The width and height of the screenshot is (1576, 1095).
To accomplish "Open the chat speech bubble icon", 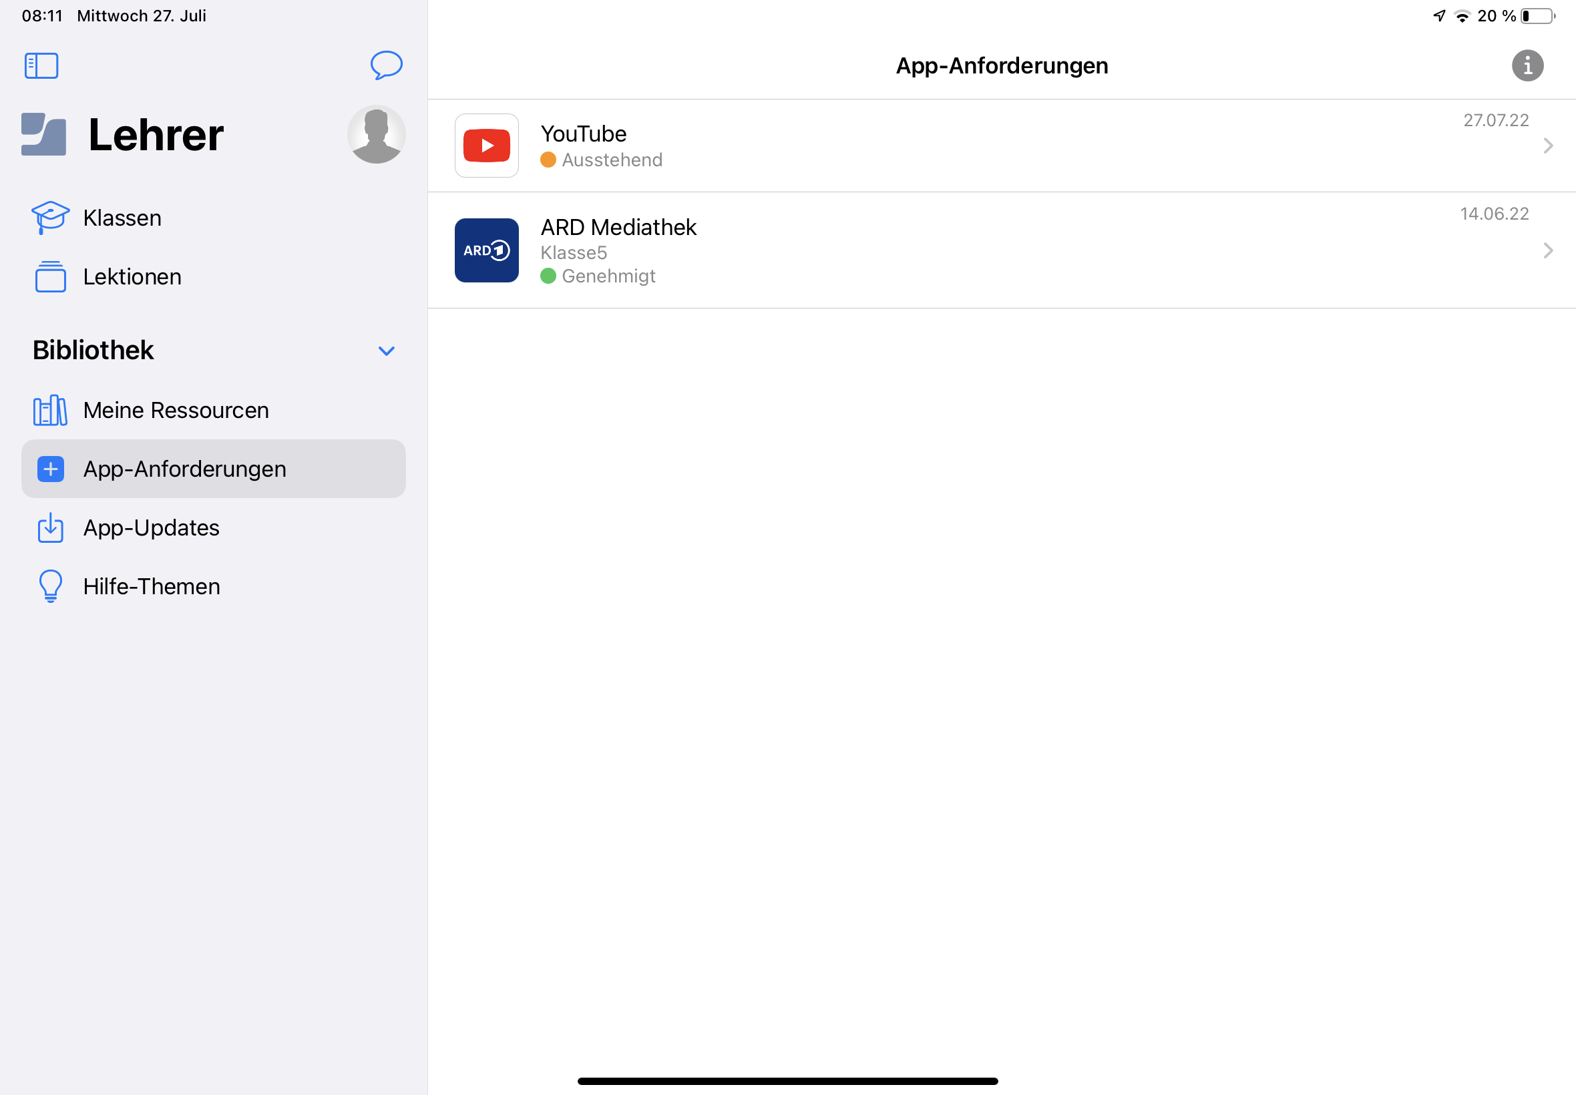I will pos(386,65).
